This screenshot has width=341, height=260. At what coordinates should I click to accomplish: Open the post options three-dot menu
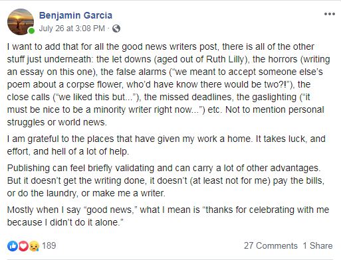point(330,14)
